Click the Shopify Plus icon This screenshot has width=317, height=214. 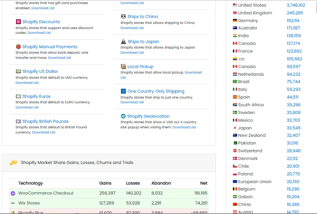[13, 213]
